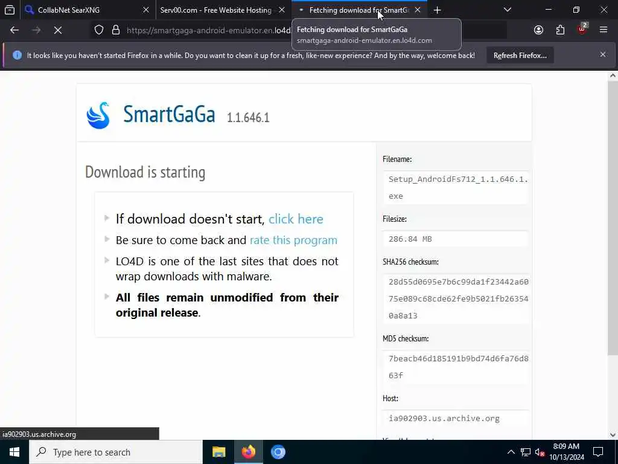Open the Windows Start menu
This screenshot has height=464, width=618.
click(14, 452)
